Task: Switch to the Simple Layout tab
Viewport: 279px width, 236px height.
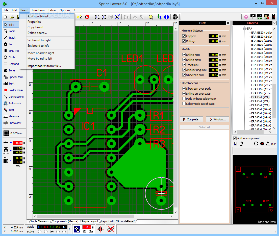Action: pyautogui.click(x=90, y=221)
